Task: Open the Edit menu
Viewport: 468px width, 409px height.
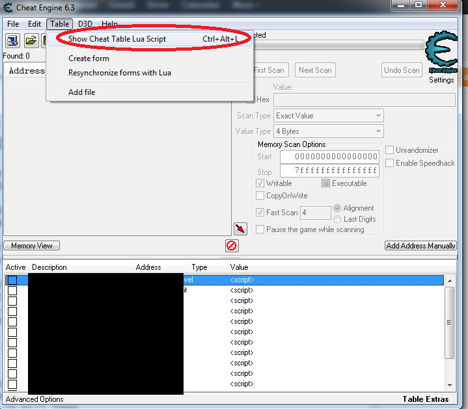Action: [34, 24]
